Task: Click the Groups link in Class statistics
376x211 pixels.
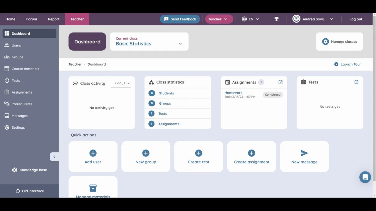Action: tap(165, 103)
